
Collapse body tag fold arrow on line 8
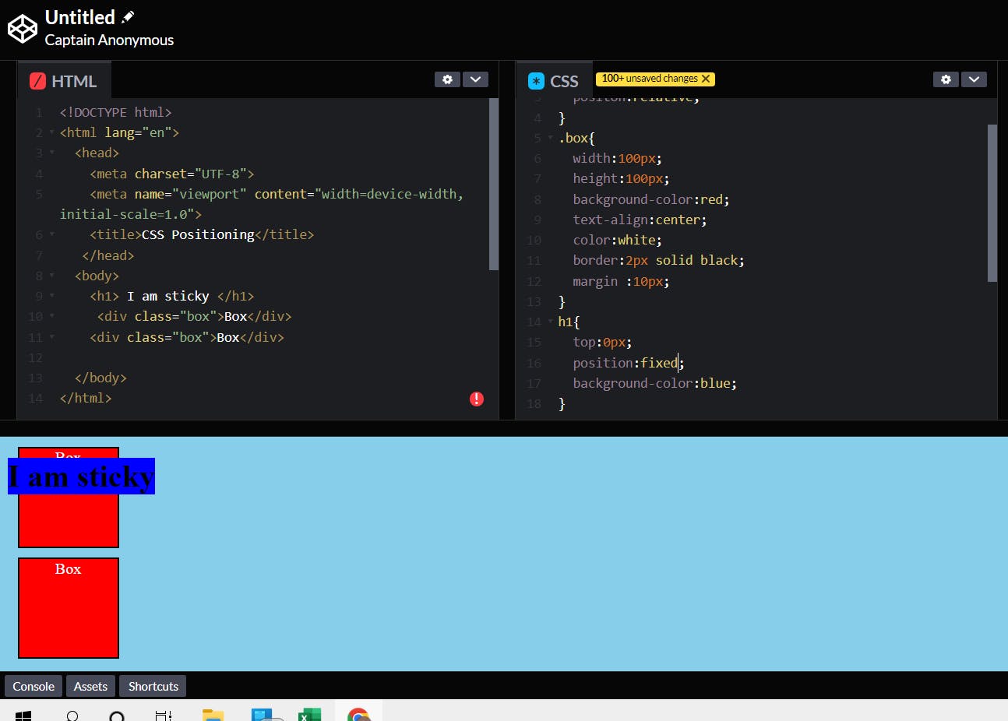pos(52,276)
